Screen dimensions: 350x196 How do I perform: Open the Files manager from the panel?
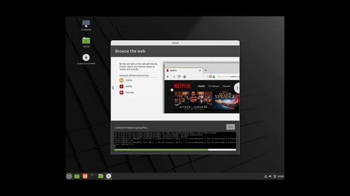click(101, 176)
